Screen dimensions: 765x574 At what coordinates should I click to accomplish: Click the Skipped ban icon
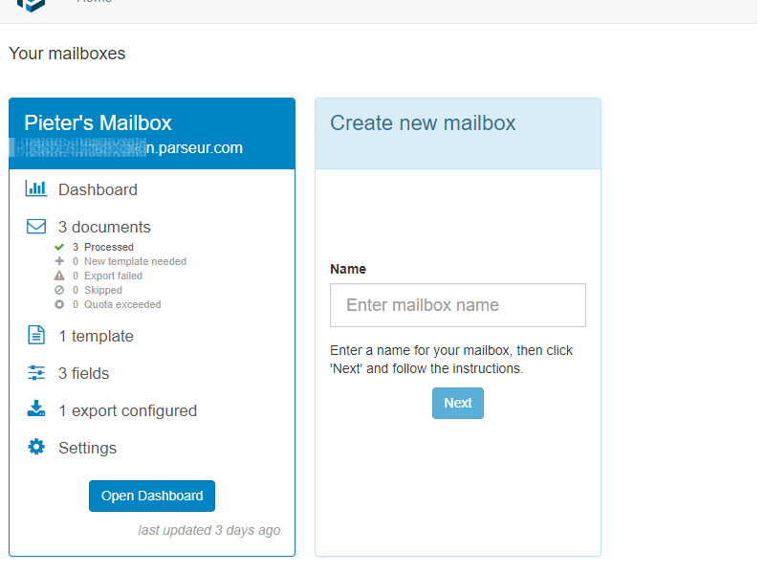[x=59, y=290]
